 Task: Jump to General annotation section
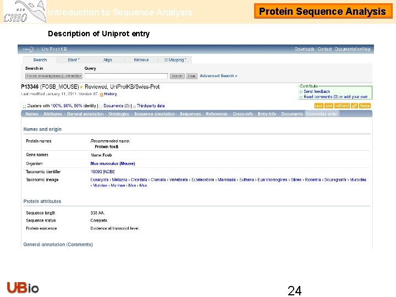pos(85,114)
